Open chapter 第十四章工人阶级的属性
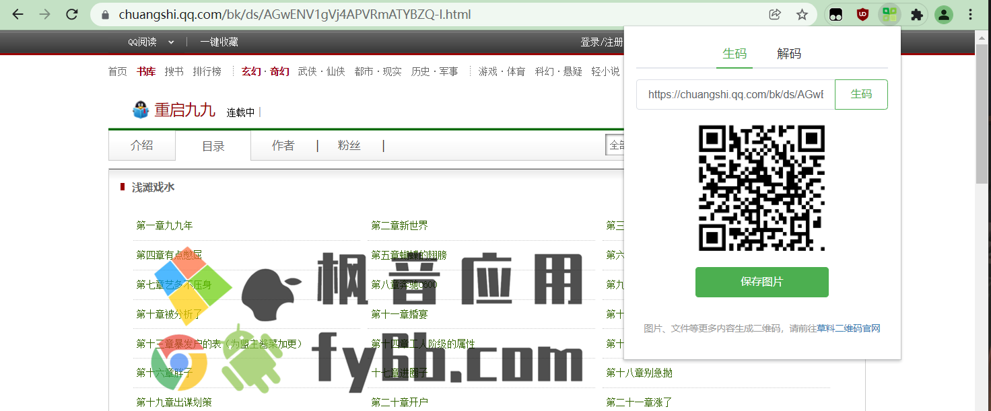 pos(423,344)
